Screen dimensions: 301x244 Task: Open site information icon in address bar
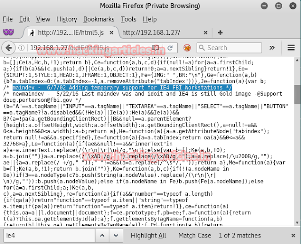(21, 48)
